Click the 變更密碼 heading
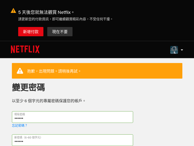This screenshot has width=194, height=146. (28, 87)
